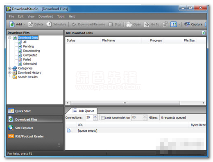Click the horizontal scrollbar right arrow

click(x=204, y=103)
